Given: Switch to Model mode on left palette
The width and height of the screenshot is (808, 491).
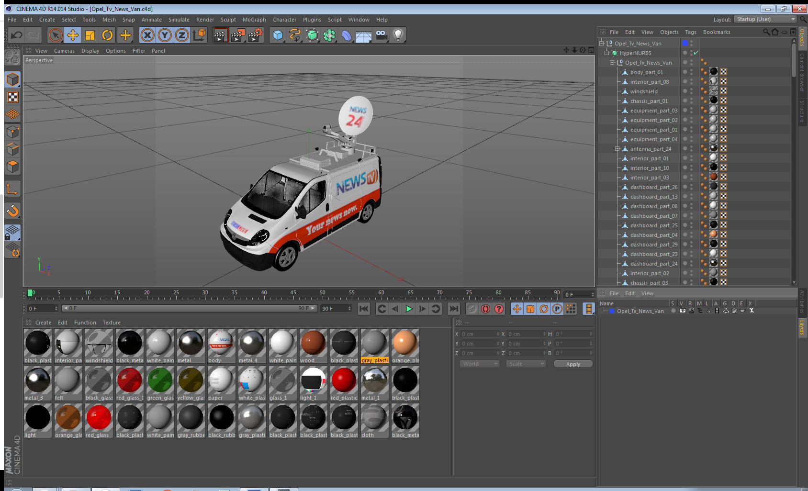Looking at the screenshot, I should pyautogui.click(x=12, y=79).
